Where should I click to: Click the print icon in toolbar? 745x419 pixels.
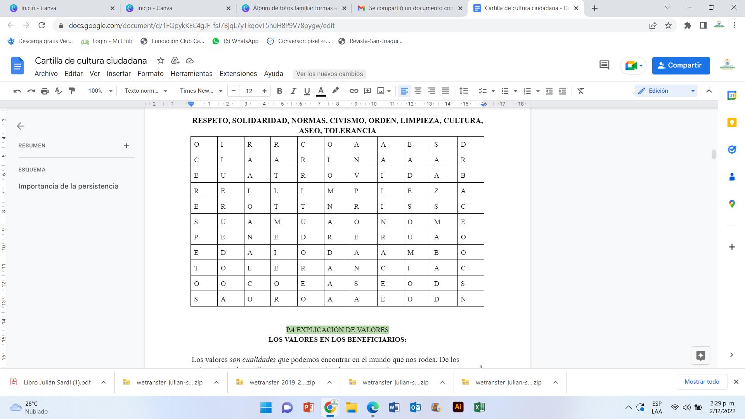tap(45, 91)
